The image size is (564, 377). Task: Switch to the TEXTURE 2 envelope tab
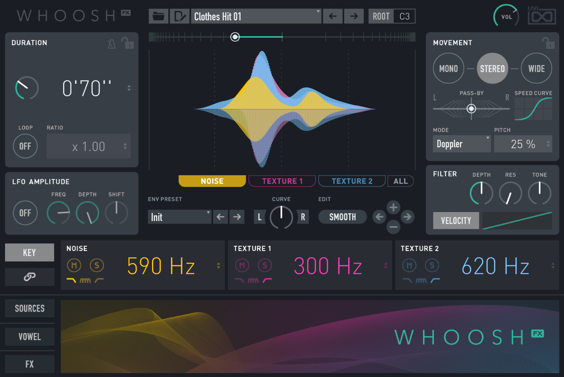click(351, 181)
